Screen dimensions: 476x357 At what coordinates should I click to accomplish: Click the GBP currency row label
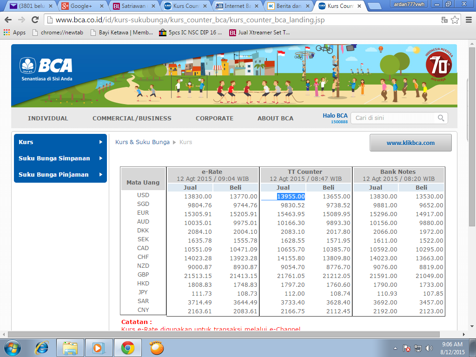[143, 275]
